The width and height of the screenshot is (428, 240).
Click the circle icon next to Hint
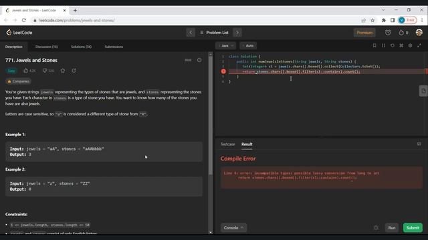[x=199, y=60]
